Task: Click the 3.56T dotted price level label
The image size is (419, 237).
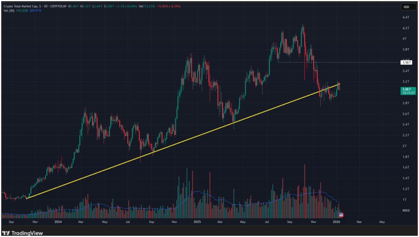Action: (406, 62)
